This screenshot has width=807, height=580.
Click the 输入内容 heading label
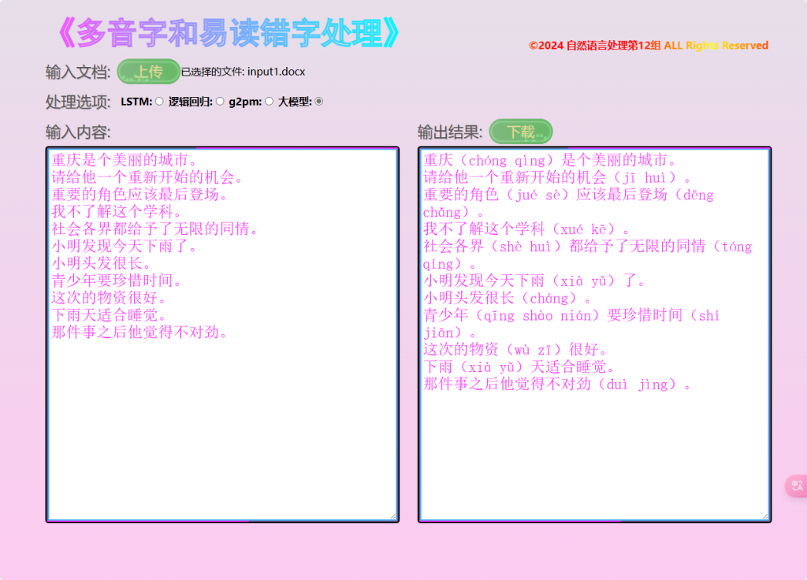(x=77, y=132)
